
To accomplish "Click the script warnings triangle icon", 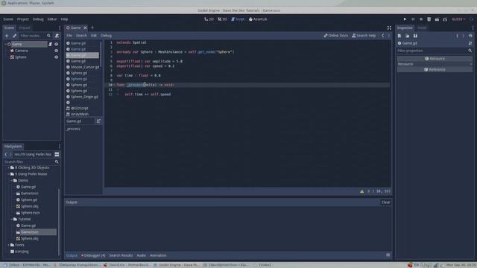I will 361,191.
